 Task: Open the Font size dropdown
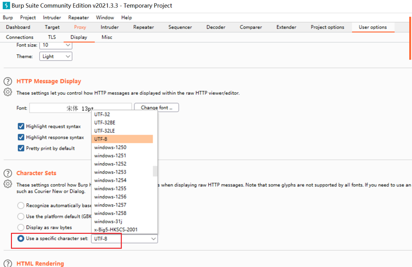(x=56, y=45)
